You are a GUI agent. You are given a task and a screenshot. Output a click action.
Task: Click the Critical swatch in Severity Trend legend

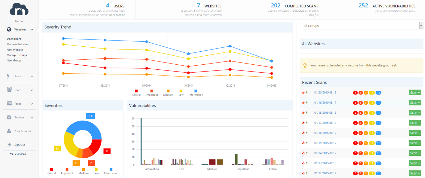[x=136, y=91]
